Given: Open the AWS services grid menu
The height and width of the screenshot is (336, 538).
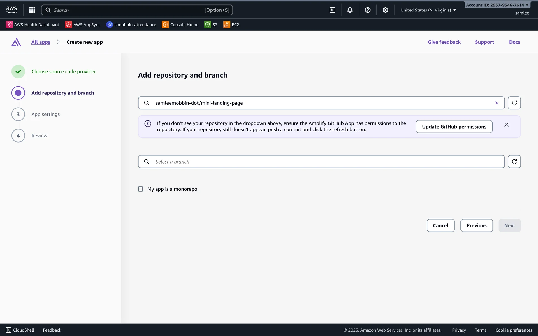Looking at the screenshot, I should click(32, 10).
